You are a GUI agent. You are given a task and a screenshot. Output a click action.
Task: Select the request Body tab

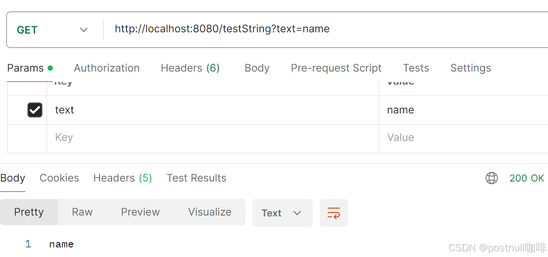[x=257, y=68]
